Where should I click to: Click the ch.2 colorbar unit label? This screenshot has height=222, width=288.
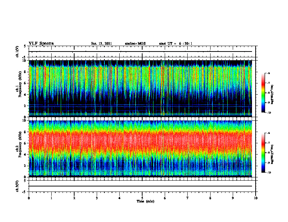tap(272, 154)
